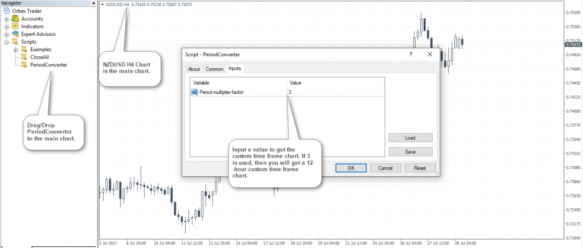Switch to the About tab

point(194,69)
